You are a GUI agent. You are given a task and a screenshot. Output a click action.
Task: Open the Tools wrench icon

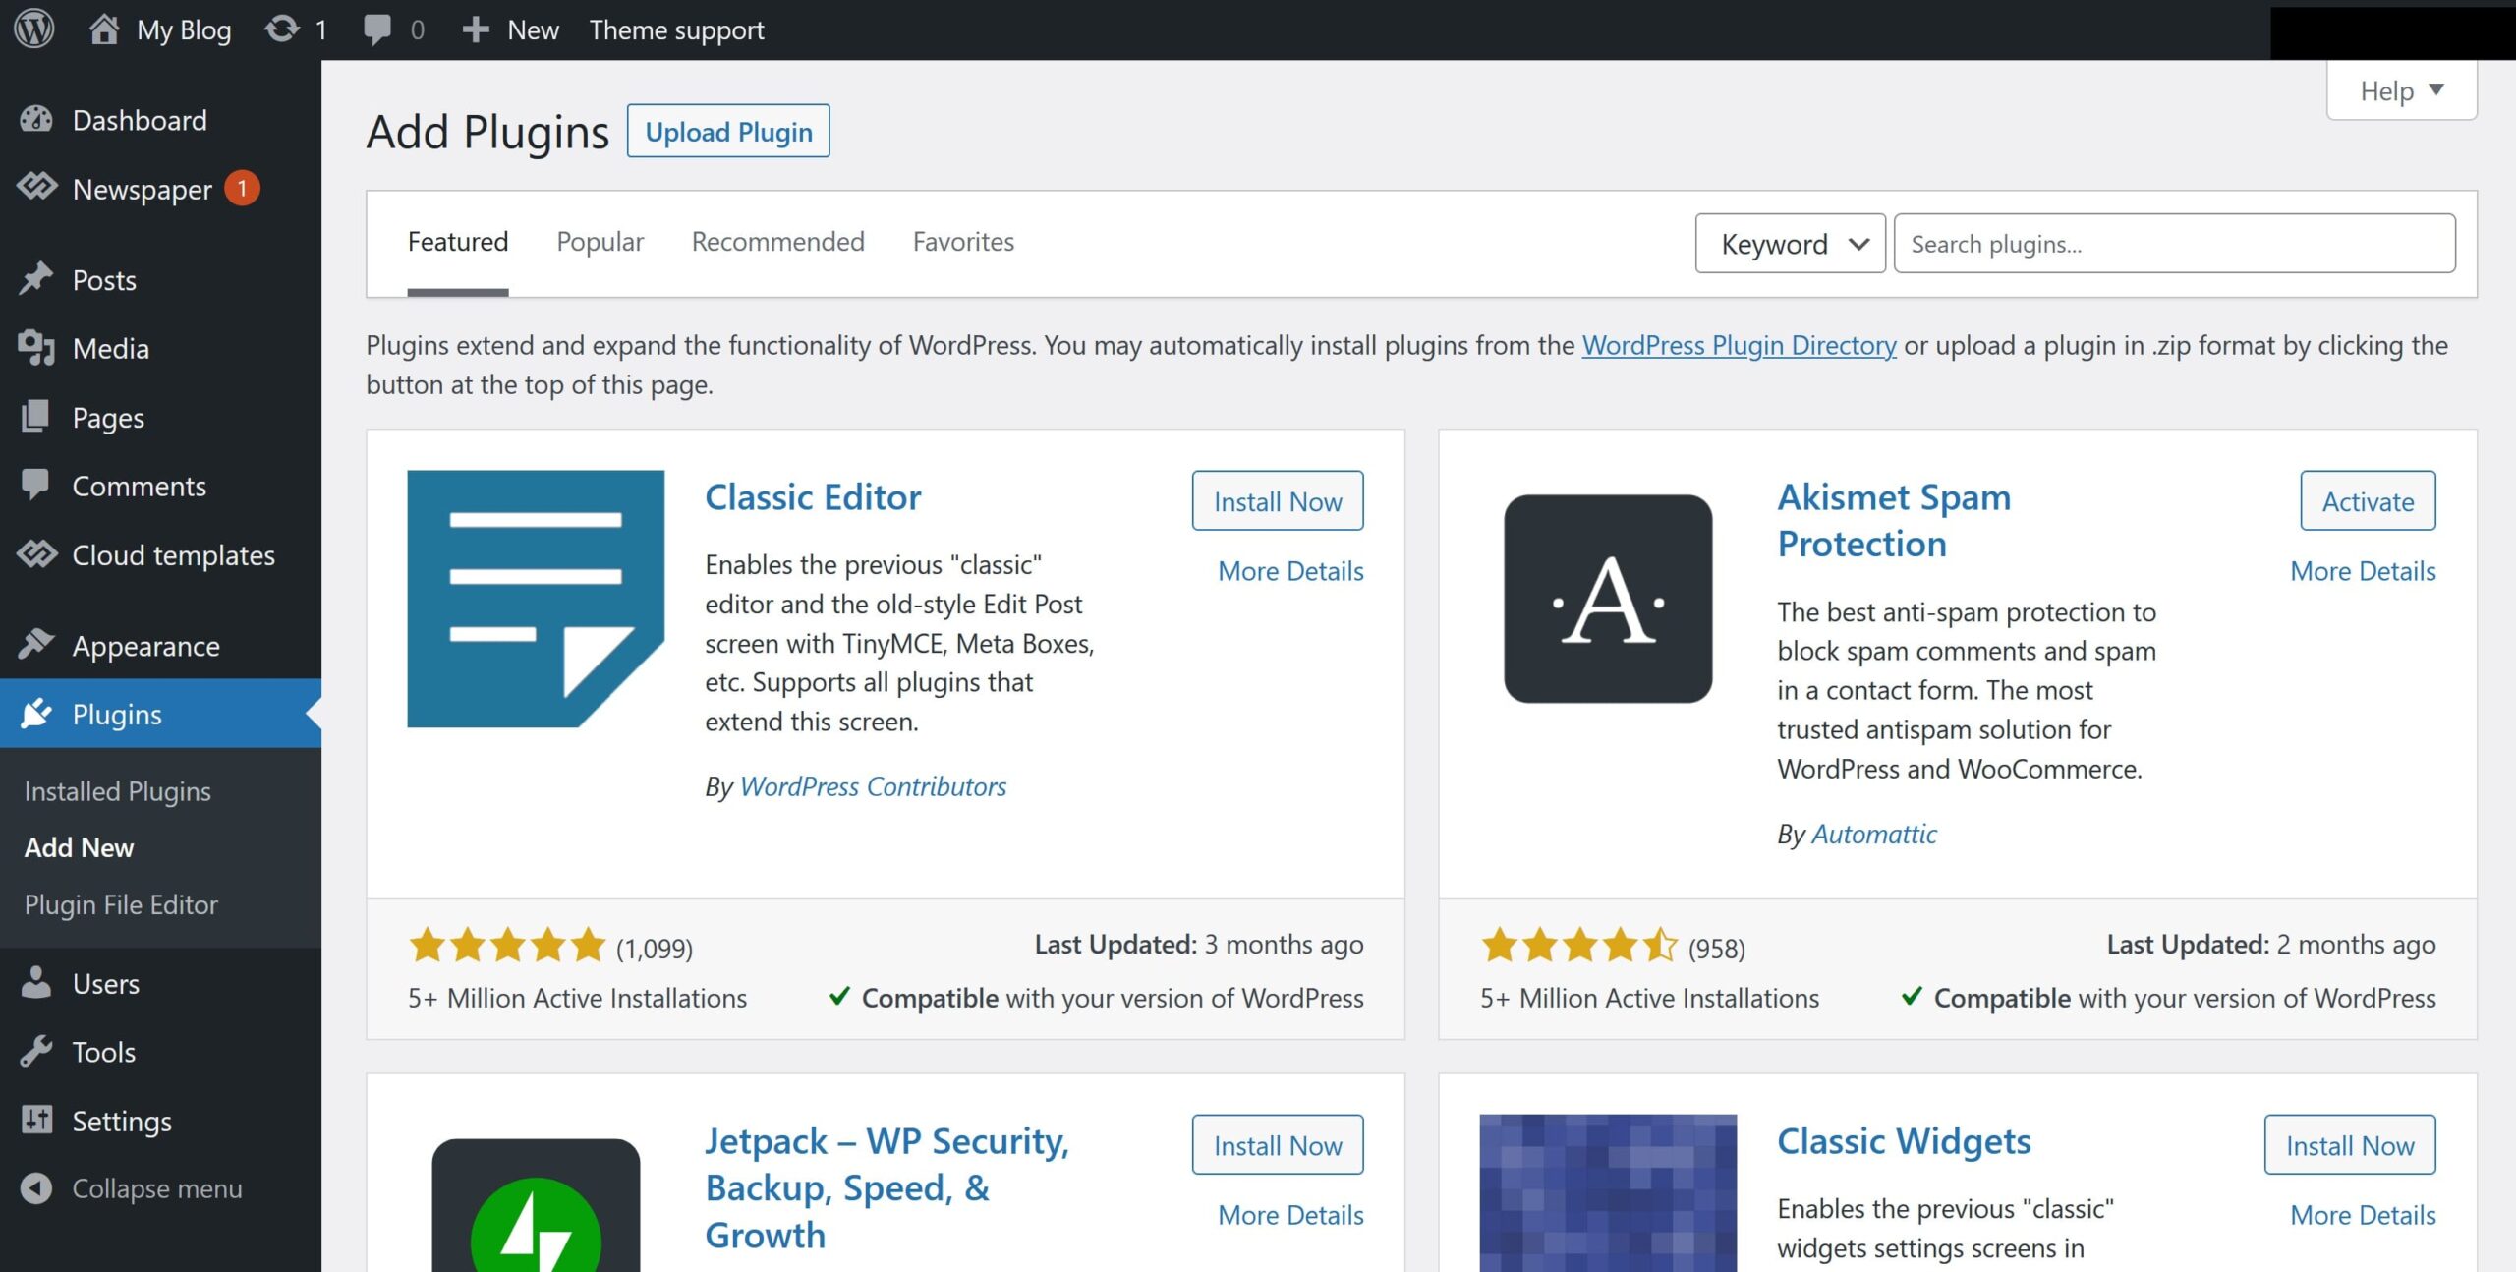36,1051
